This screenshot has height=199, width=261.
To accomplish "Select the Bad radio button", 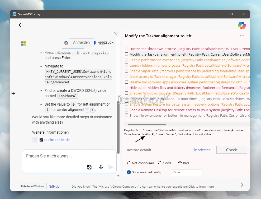I will pos(180,163).
